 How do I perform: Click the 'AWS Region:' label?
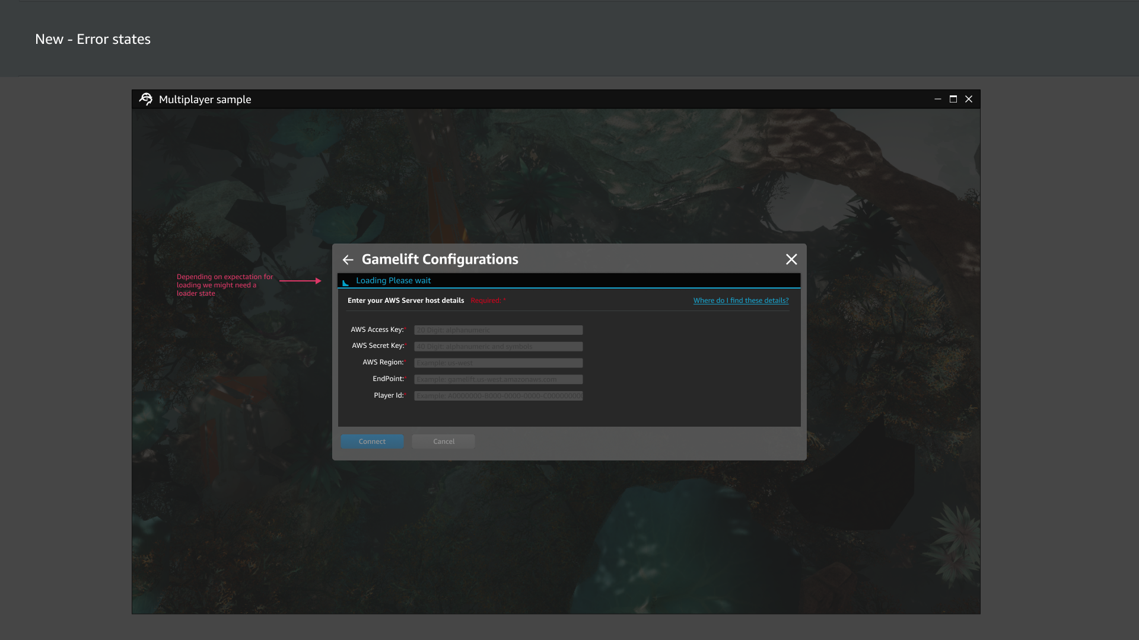(383, 362)
